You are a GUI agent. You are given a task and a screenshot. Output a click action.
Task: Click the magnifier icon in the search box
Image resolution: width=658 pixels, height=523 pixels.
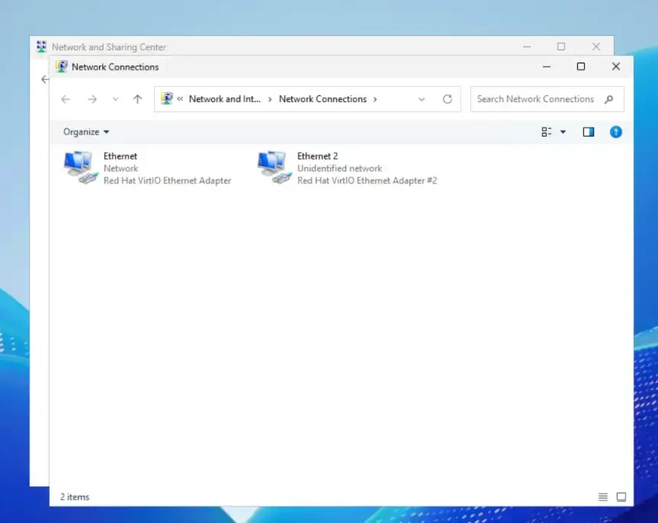[608, 99]
